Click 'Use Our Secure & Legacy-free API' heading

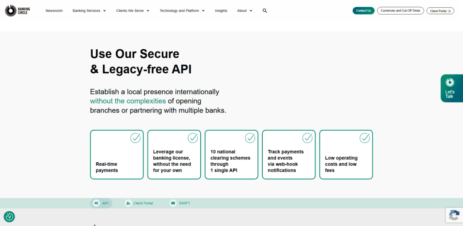tap(141, 61)
